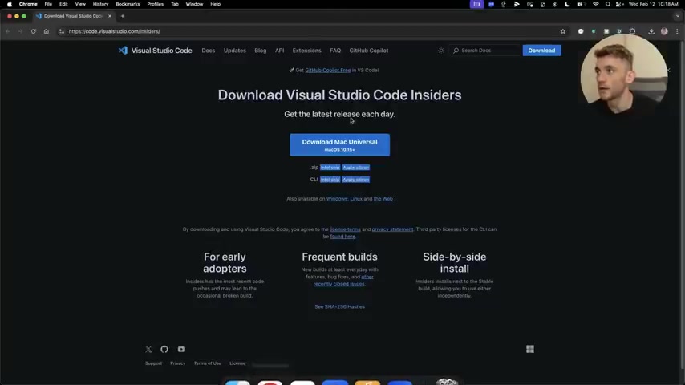Image resolution: width=685 pixels, height=385 pixels.
Task: Open the Bookmarks menu in menu bar
Action: point(128,4)
